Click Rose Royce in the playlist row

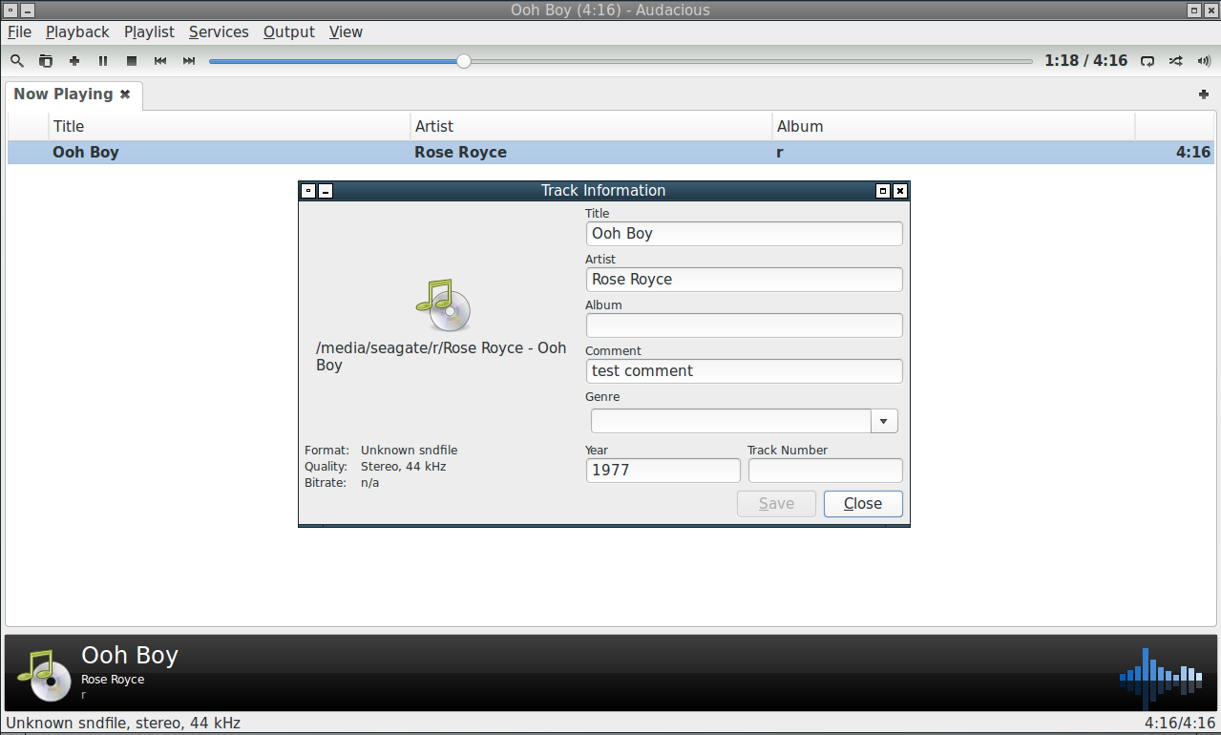(x=460, y=153)
